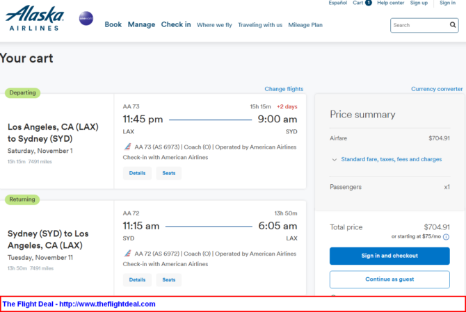Select "Los Angeles, CA (LAX) to Sydney (SYD)" text

[x=53, y=133]
